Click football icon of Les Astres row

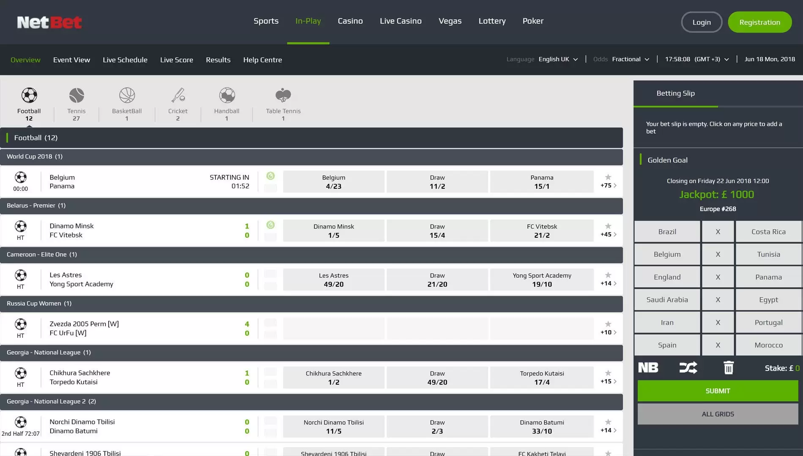pos(20,275)
